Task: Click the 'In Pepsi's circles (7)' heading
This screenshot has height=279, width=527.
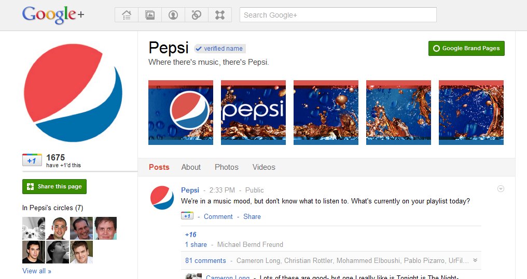Action: click(53, 208)
